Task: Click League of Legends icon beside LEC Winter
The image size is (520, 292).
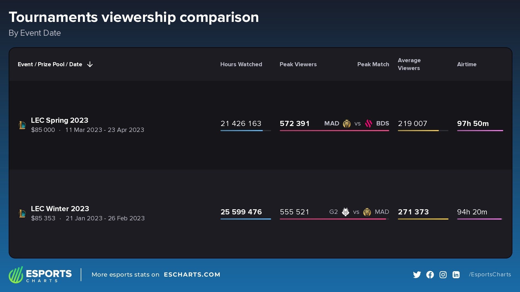Action: 22,213
